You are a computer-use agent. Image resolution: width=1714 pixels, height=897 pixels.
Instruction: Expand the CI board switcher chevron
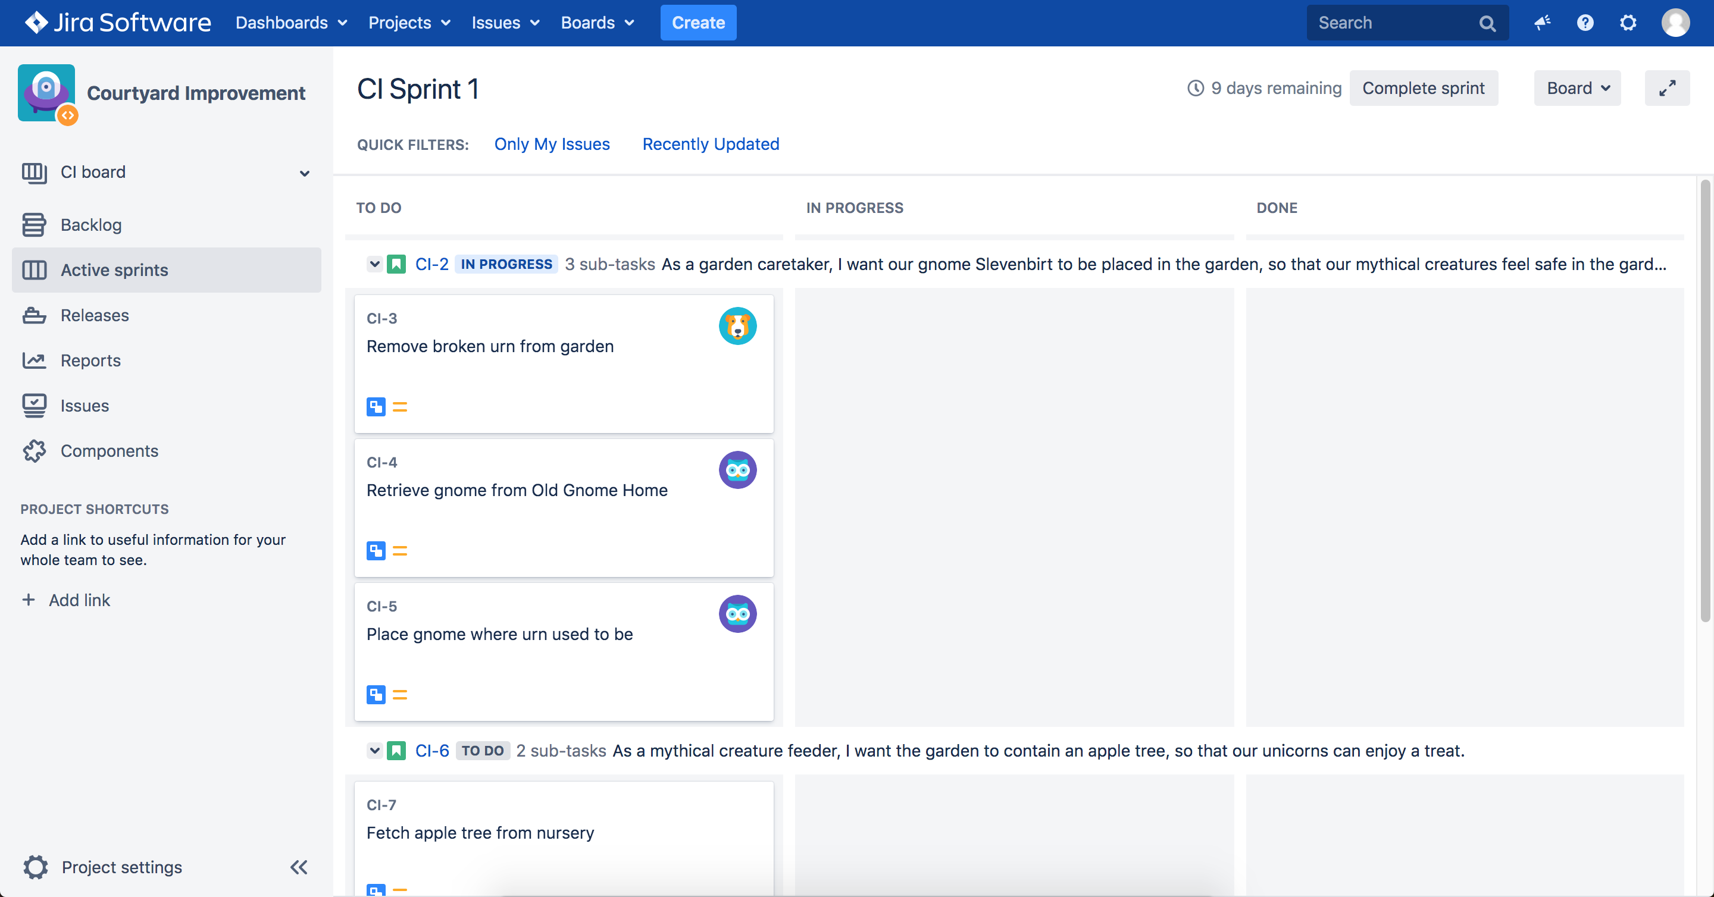coord(305,174)
